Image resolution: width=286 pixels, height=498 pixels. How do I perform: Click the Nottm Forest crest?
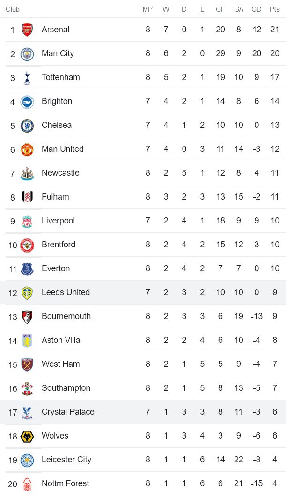[x=27, y=484]
